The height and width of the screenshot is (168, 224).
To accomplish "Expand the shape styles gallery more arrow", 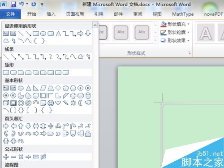I will click(155, 40).
